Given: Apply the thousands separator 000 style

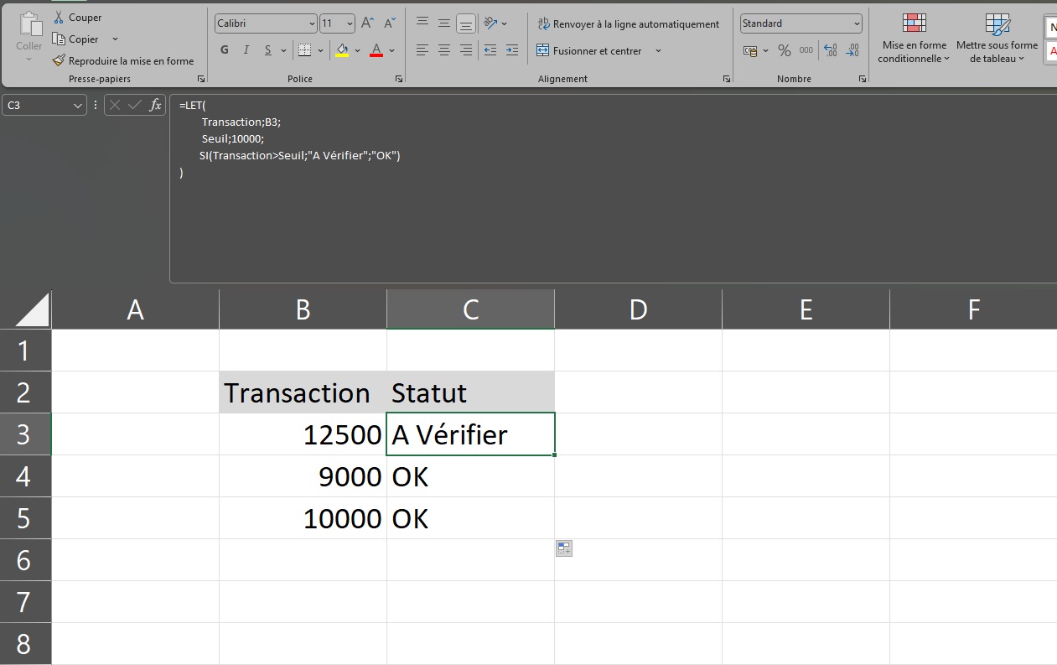Looking at the screenshot, I should tap(806, 50).
